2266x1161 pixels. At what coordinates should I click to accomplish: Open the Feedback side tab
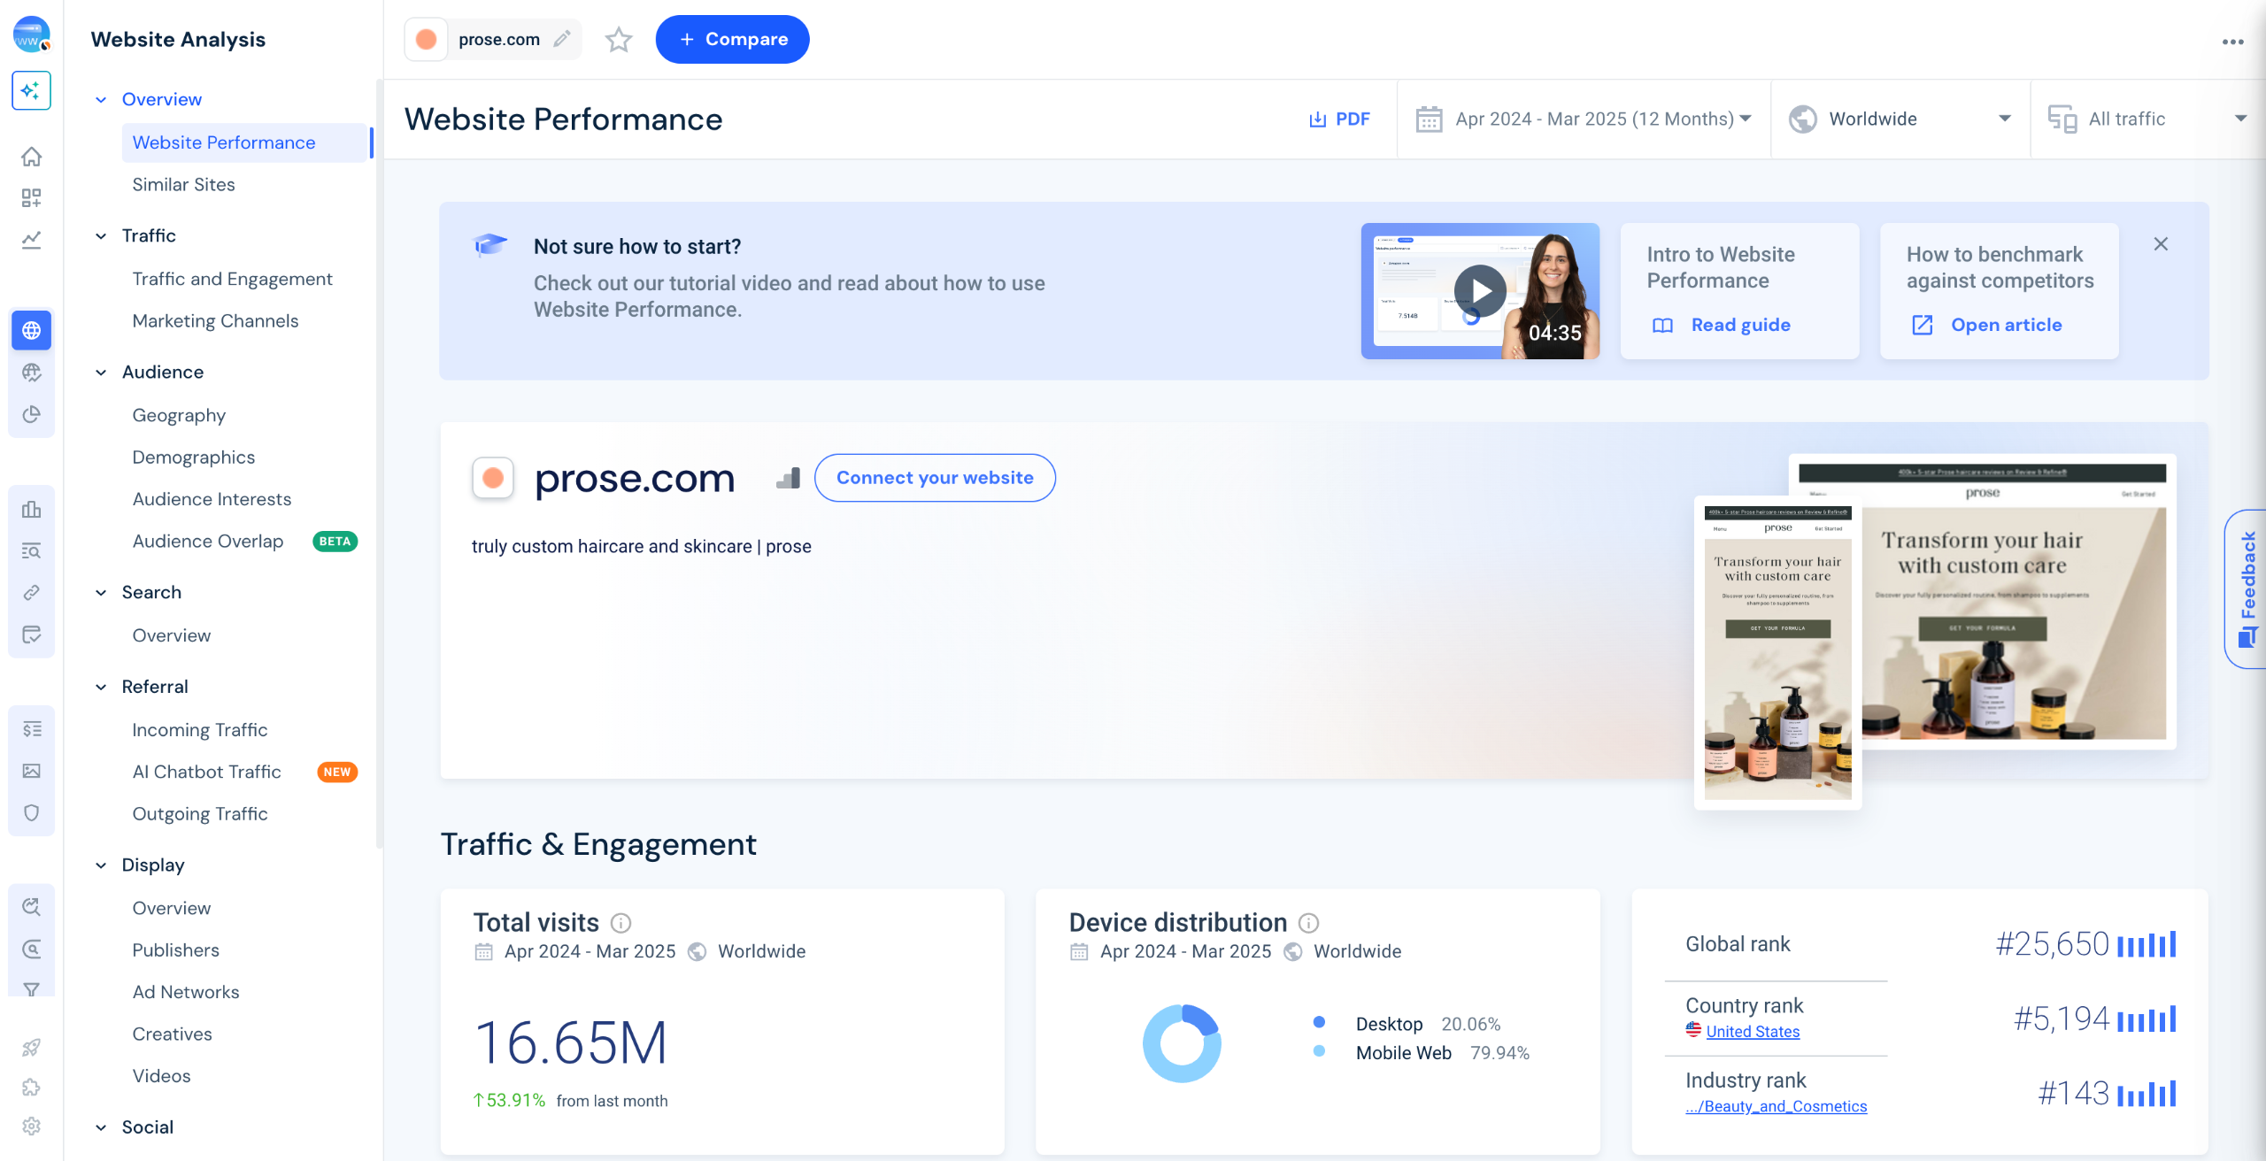pyautogui.click(x=2246, y=588)
